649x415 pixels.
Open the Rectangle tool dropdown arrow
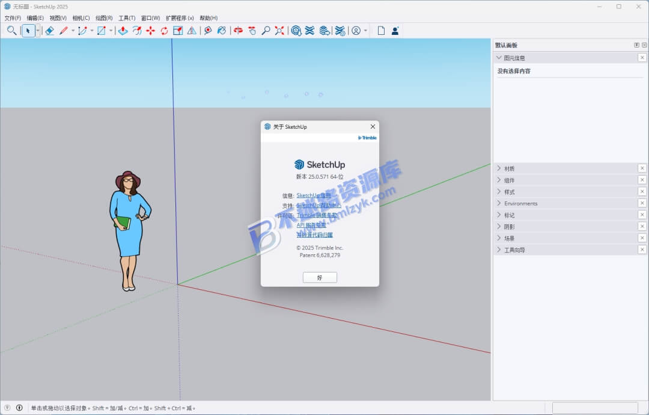pos(111,31)
